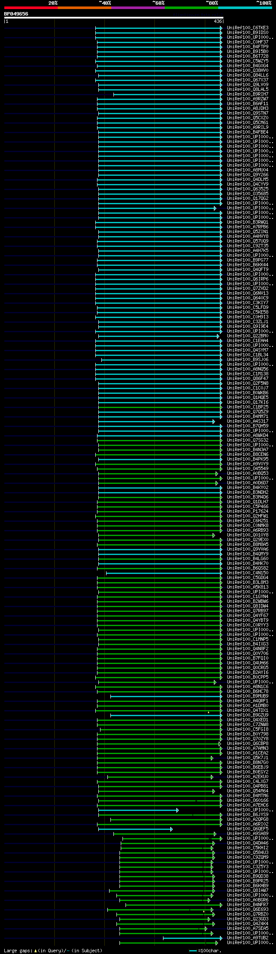The image size is (276, 954).
Task: Open the UniRef100_Q38HV0 entry
Action: 248,71
